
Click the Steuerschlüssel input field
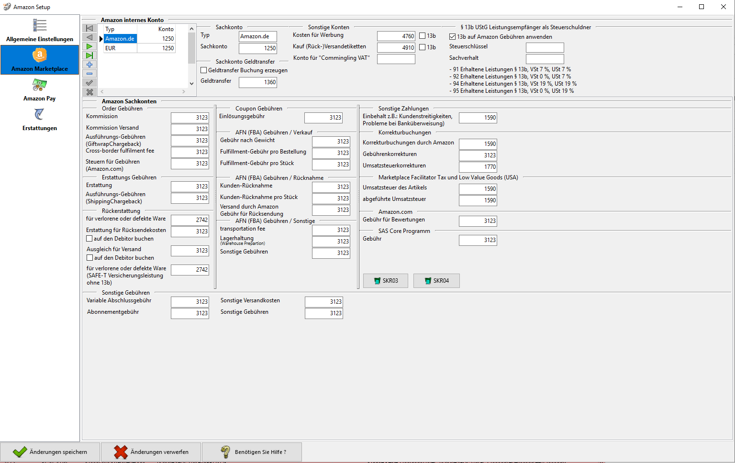click(545, 48)
